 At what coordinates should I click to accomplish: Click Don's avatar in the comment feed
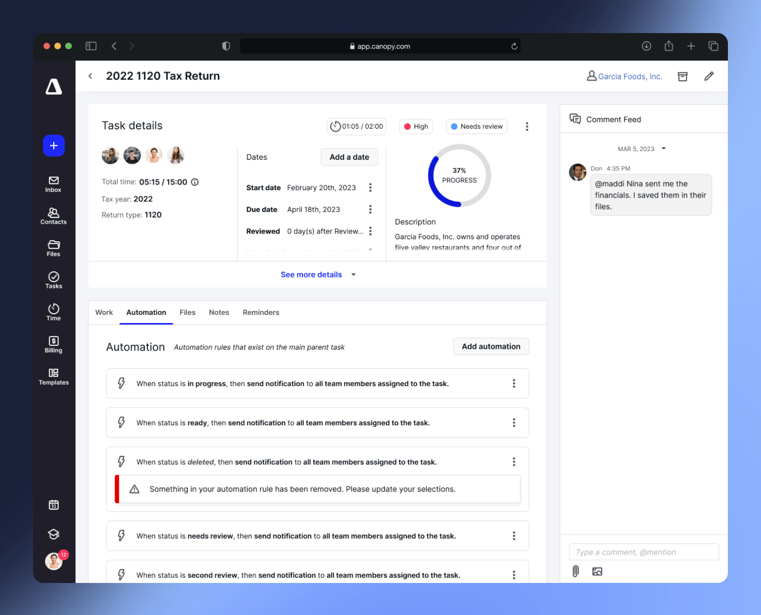click(577, 172)
